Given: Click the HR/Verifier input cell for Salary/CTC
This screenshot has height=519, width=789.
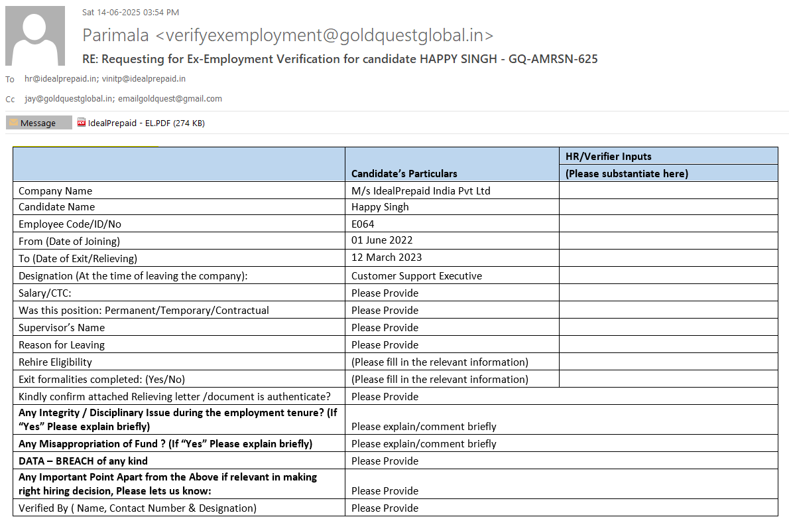Looking at the screenshot, I should pos(668,293).
